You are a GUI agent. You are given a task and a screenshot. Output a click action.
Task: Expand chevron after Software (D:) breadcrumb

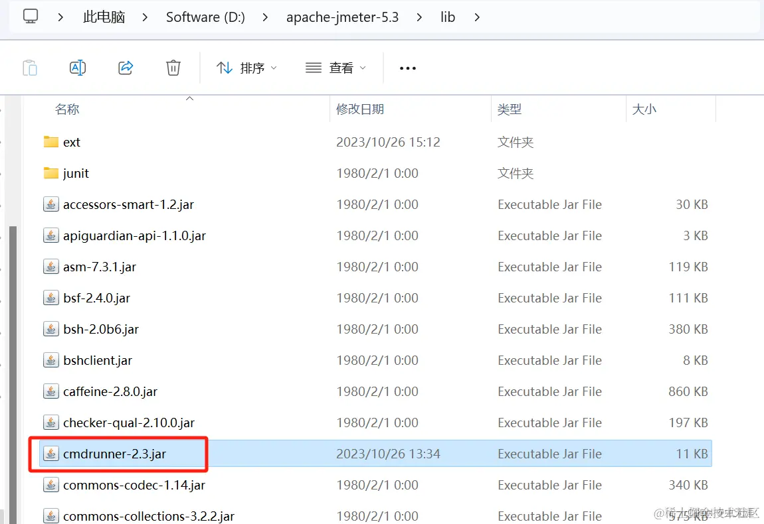265,17
